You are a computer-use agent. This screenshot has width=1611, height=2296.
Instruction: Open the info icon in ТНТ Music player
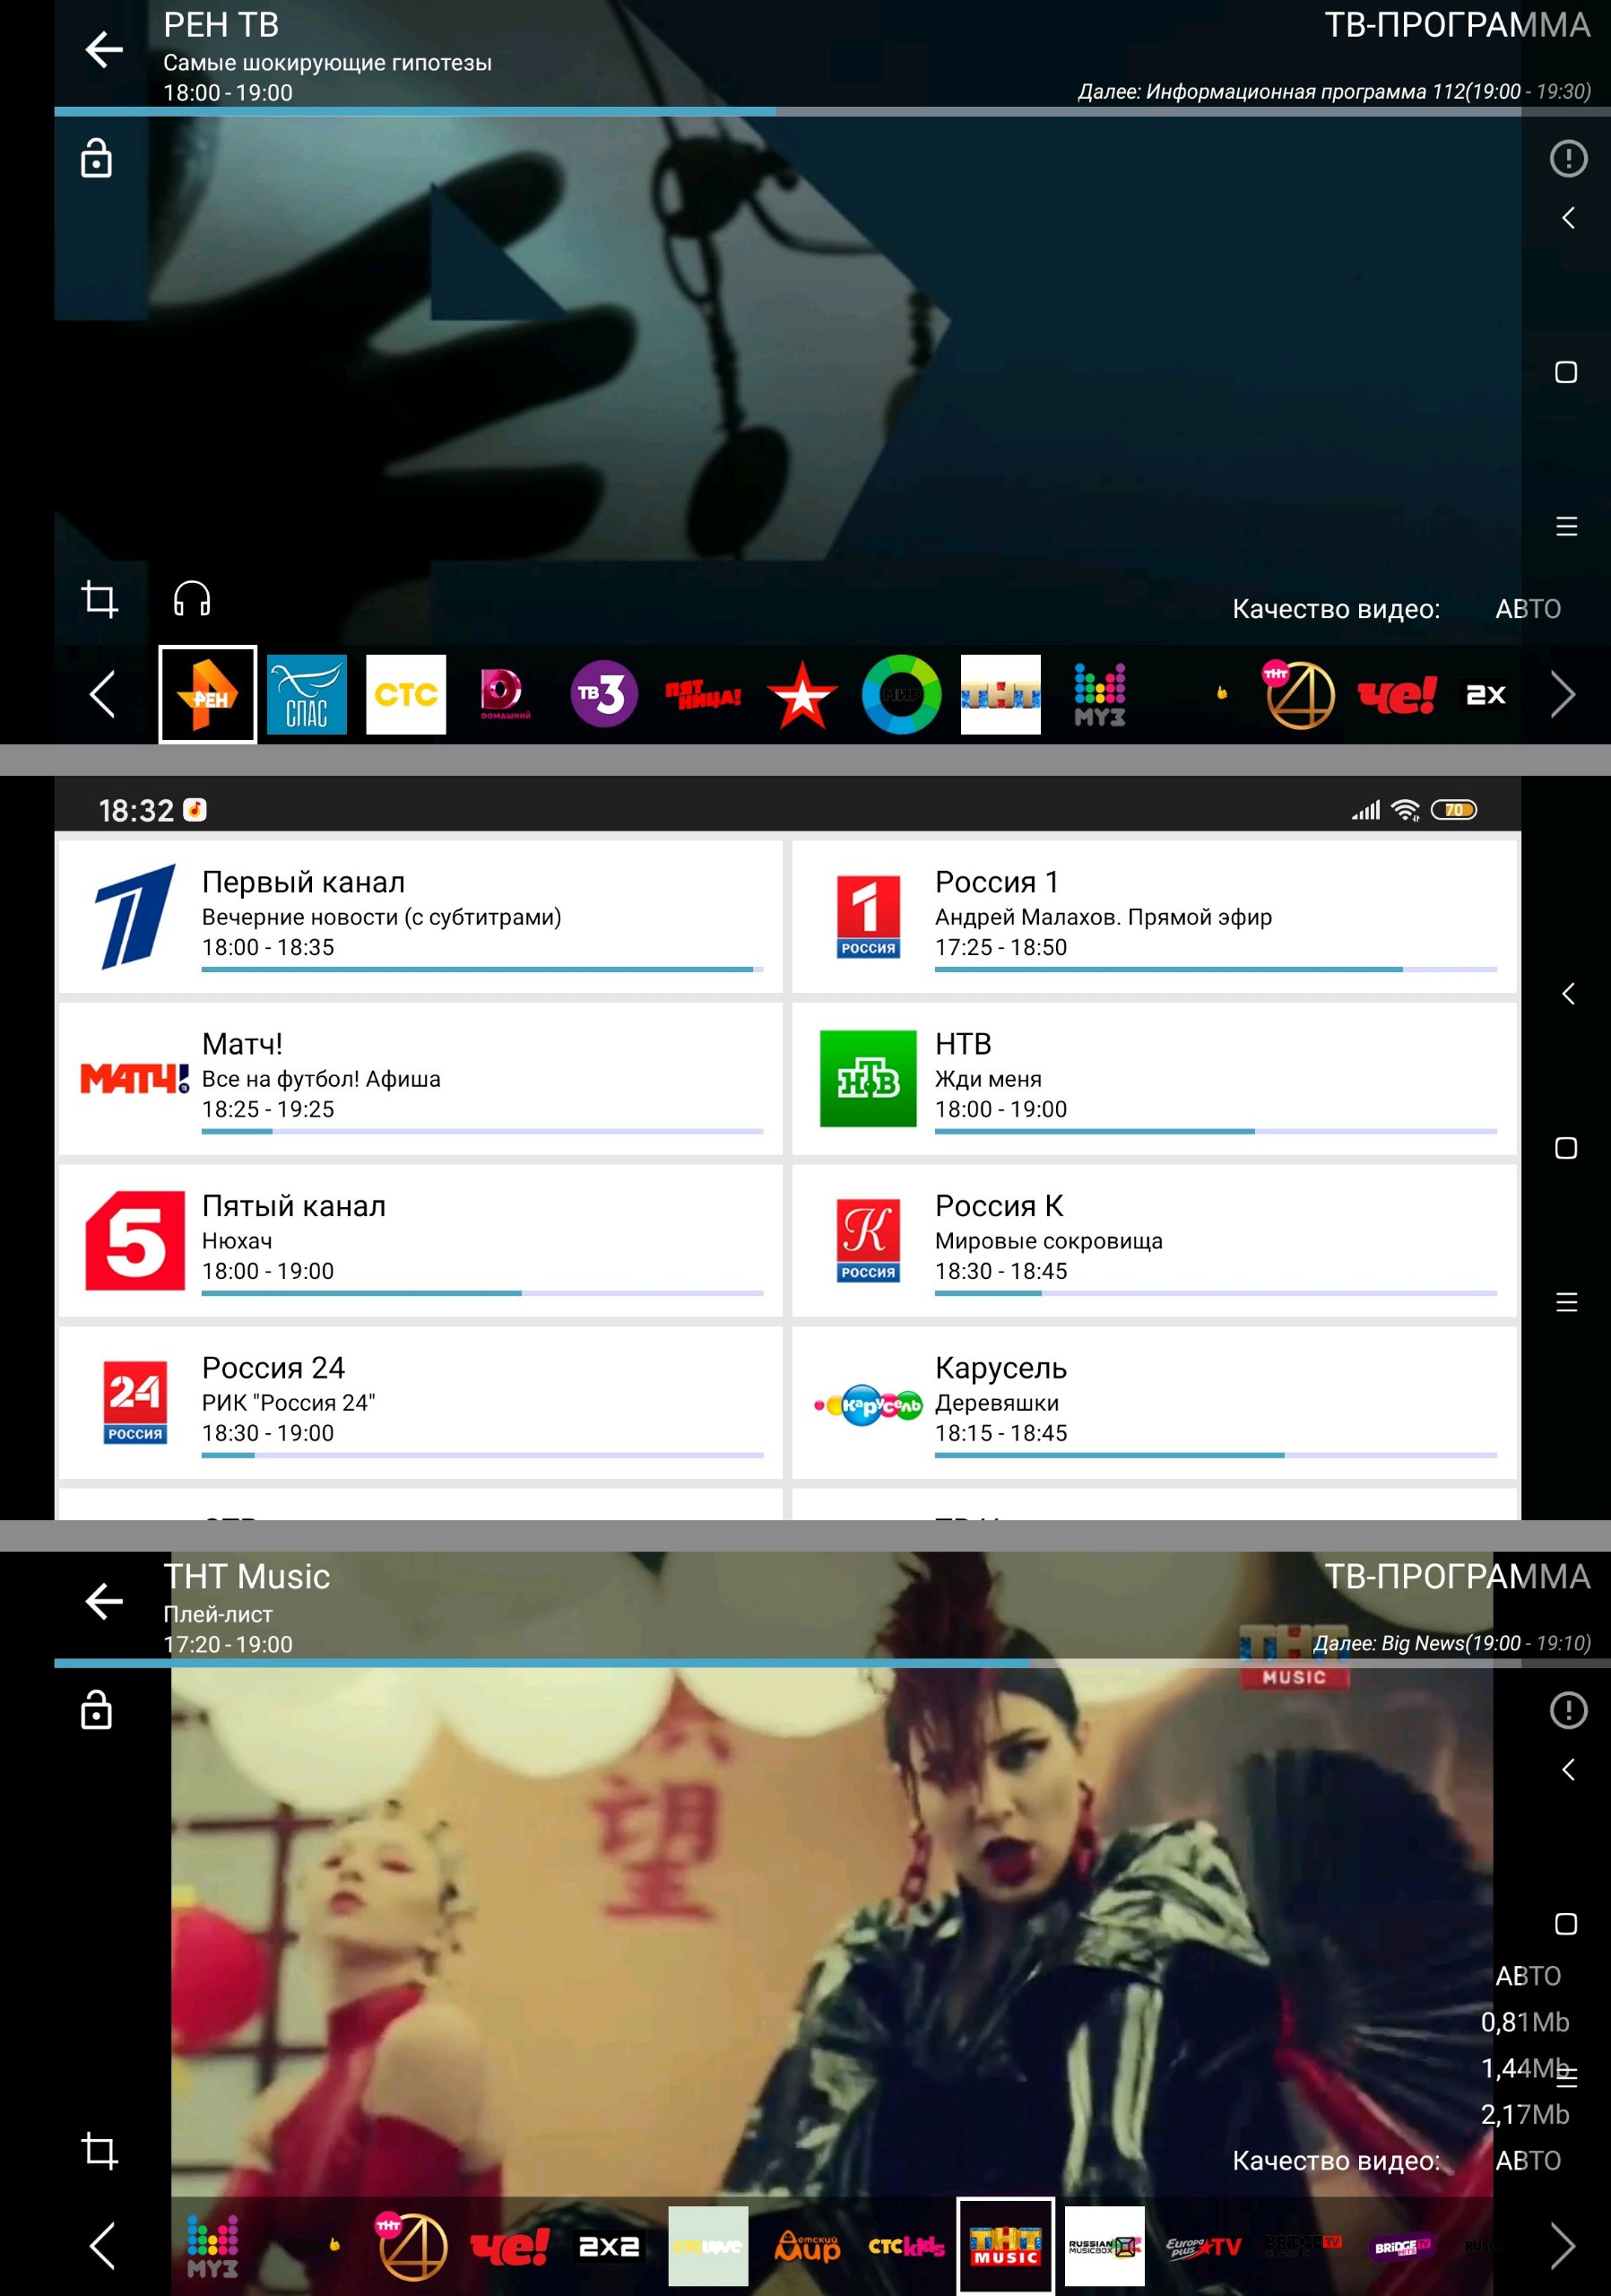(1568, 1710)
